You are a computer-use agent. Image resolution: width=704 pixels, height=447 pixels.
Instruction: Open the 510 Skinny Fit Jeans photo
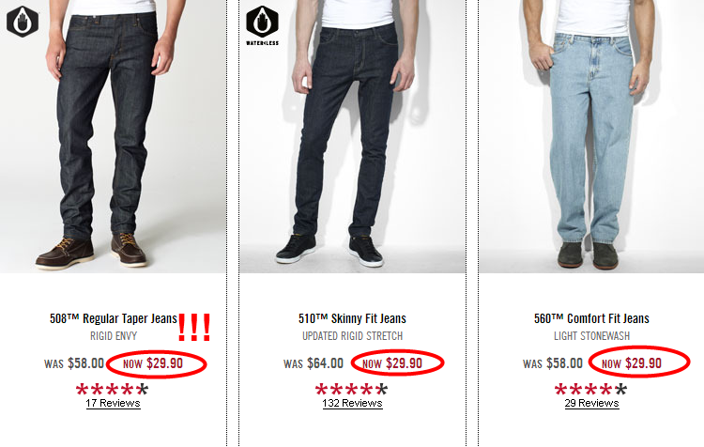(352, 136)
